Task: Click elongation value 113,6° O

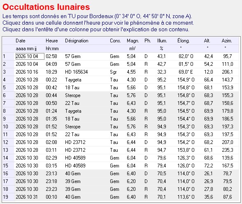Action: (x=186, y=197)
